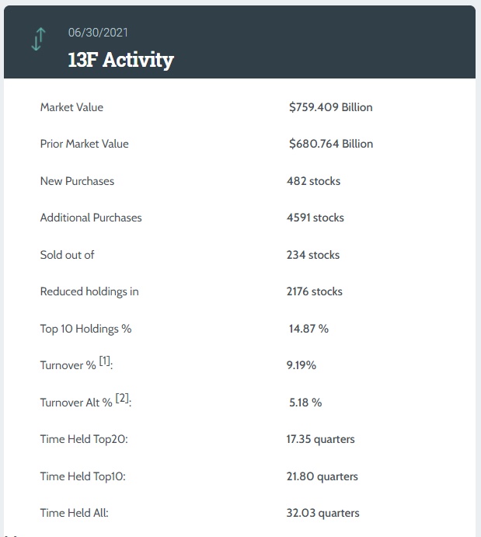Click the Top 10 Holdings % label
The width and height of the screenshot is (481, 537).
pos(85,329)
